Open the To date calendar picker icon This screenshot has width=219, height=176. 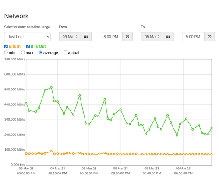pos(168,37)
